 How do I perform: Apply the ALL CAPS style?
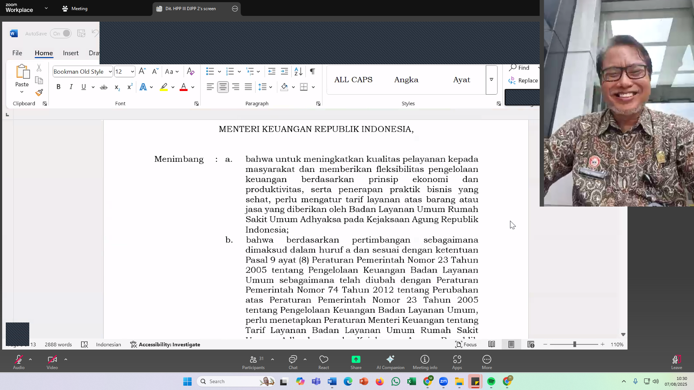coord(353,80)
